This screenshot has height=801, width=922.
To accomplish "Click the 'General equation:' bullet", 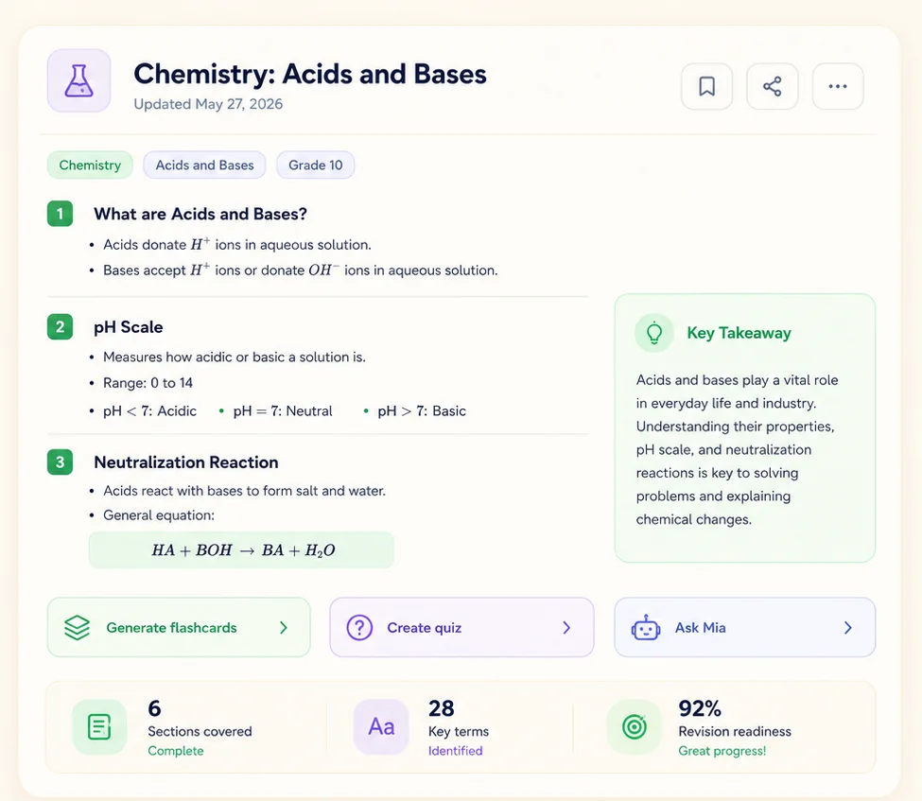I will pyautogui.click(x=159, y=515).
